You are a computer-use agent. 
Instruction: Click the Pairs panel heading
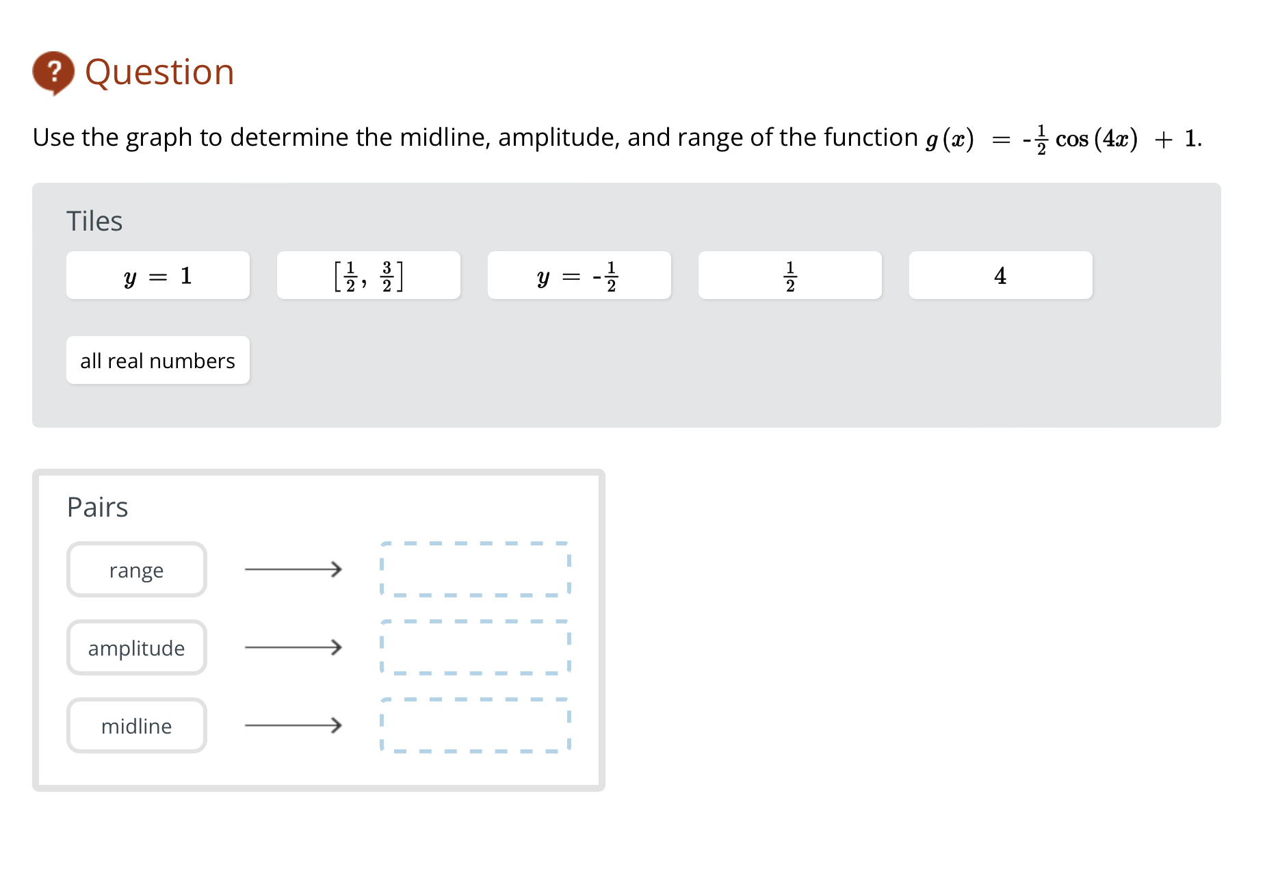[x=97, y=506]
